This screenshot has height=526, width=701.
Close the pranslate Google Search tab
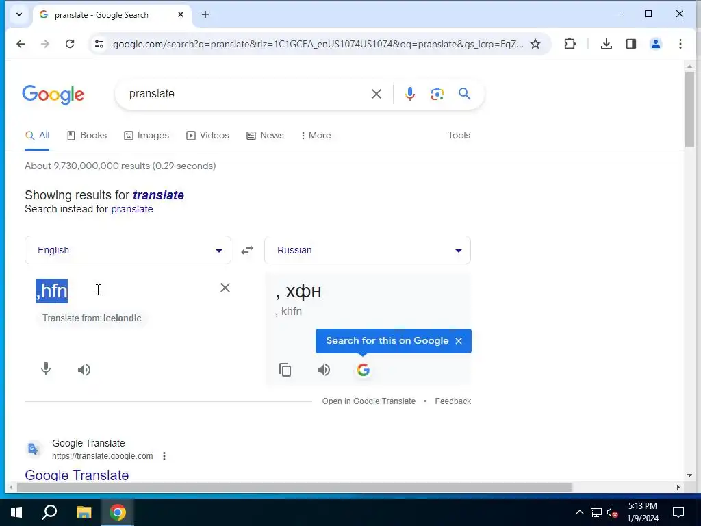[x=181, y=14]
